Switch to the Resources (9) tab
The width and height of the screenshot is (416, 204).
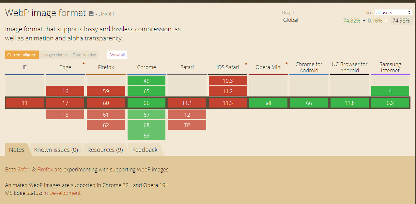(105, 150)
